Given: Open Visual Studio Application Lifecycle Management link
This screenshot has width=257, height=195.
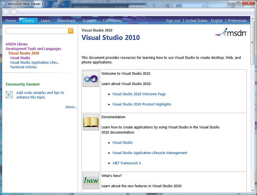Looking at the screenshot, I should pyautogui.click(x=150, y=153).
